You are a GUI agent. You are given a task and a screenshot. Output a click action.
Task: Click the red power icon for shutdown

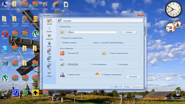coord(62,53)
